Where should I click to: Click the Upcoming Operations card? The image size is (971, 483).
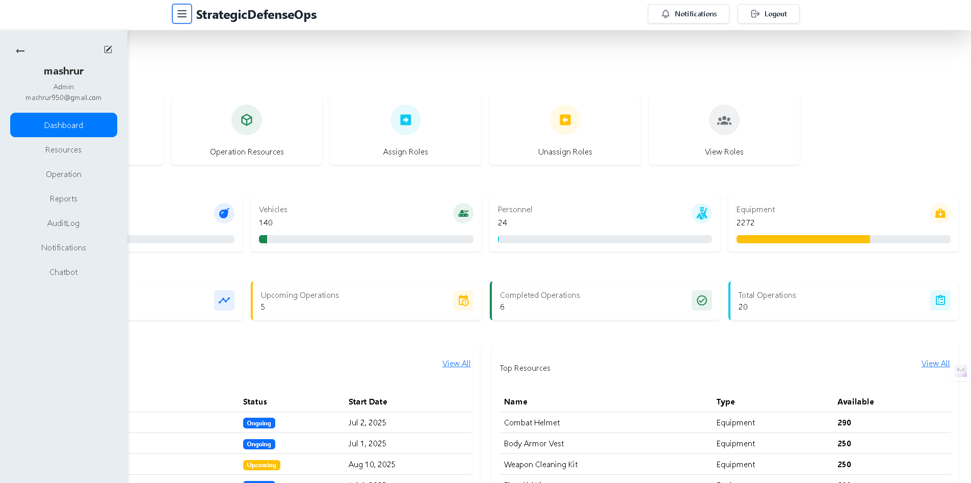point(366,300)
